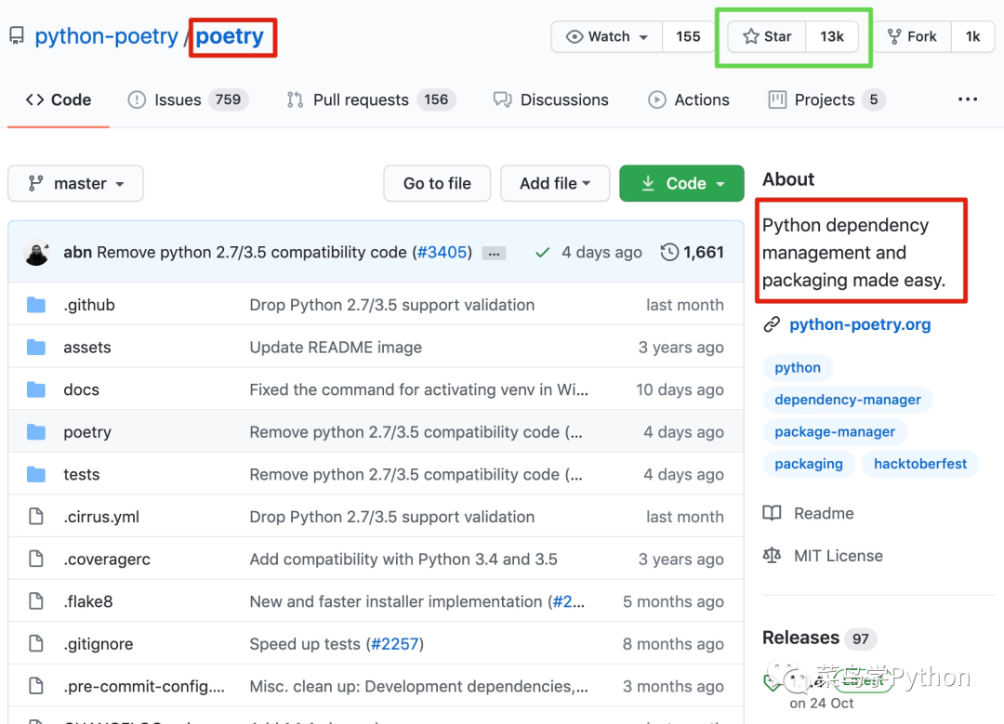Switch to the Pull requests tab

pyautogui.click(x=371, y=99)
